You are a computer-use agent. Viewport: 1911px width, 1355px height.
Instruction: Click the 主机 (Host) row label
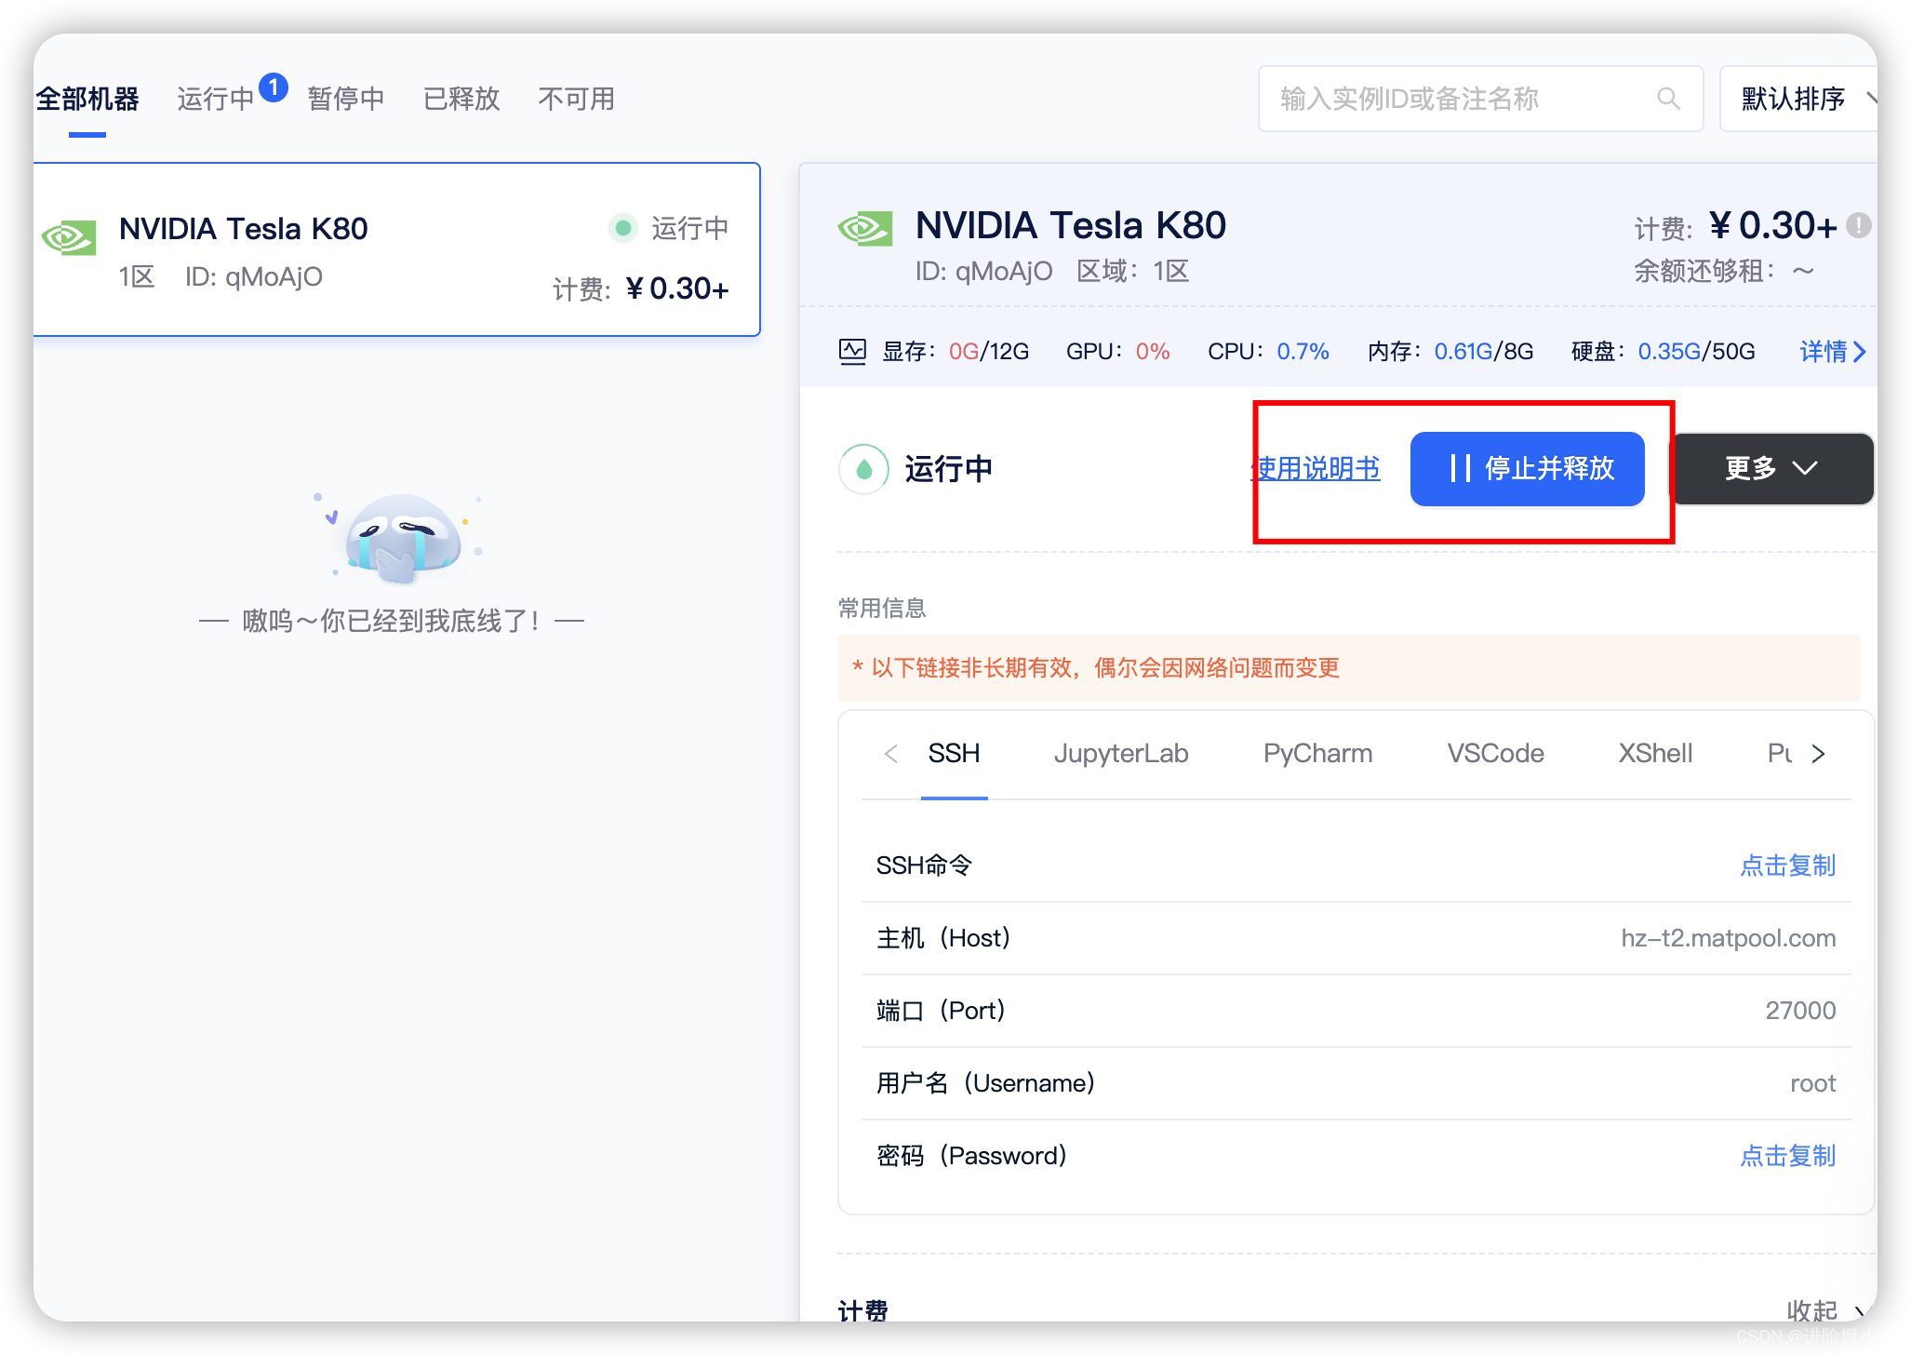942,938
